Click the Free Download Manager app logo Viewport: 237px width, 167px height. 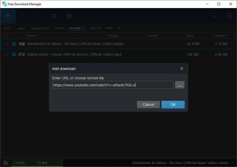[x=4, y=4]
